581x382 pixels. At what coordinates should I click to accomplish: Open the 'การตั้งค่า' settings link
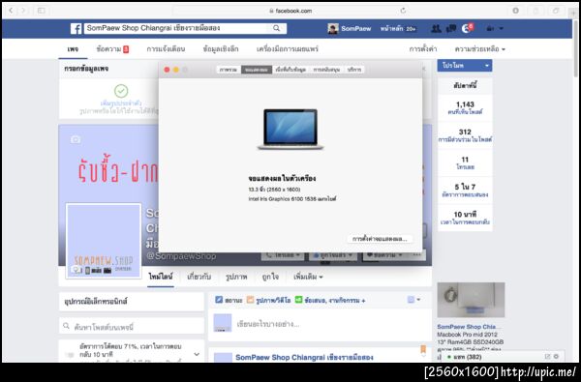[423, 49]
